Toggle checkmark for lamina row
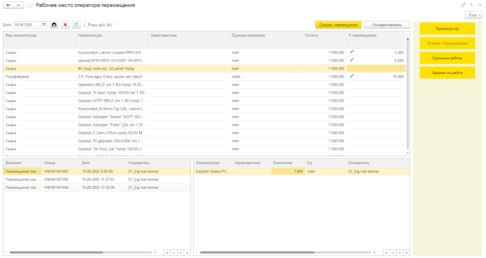486x258 pixels. [x=352, y=60]
